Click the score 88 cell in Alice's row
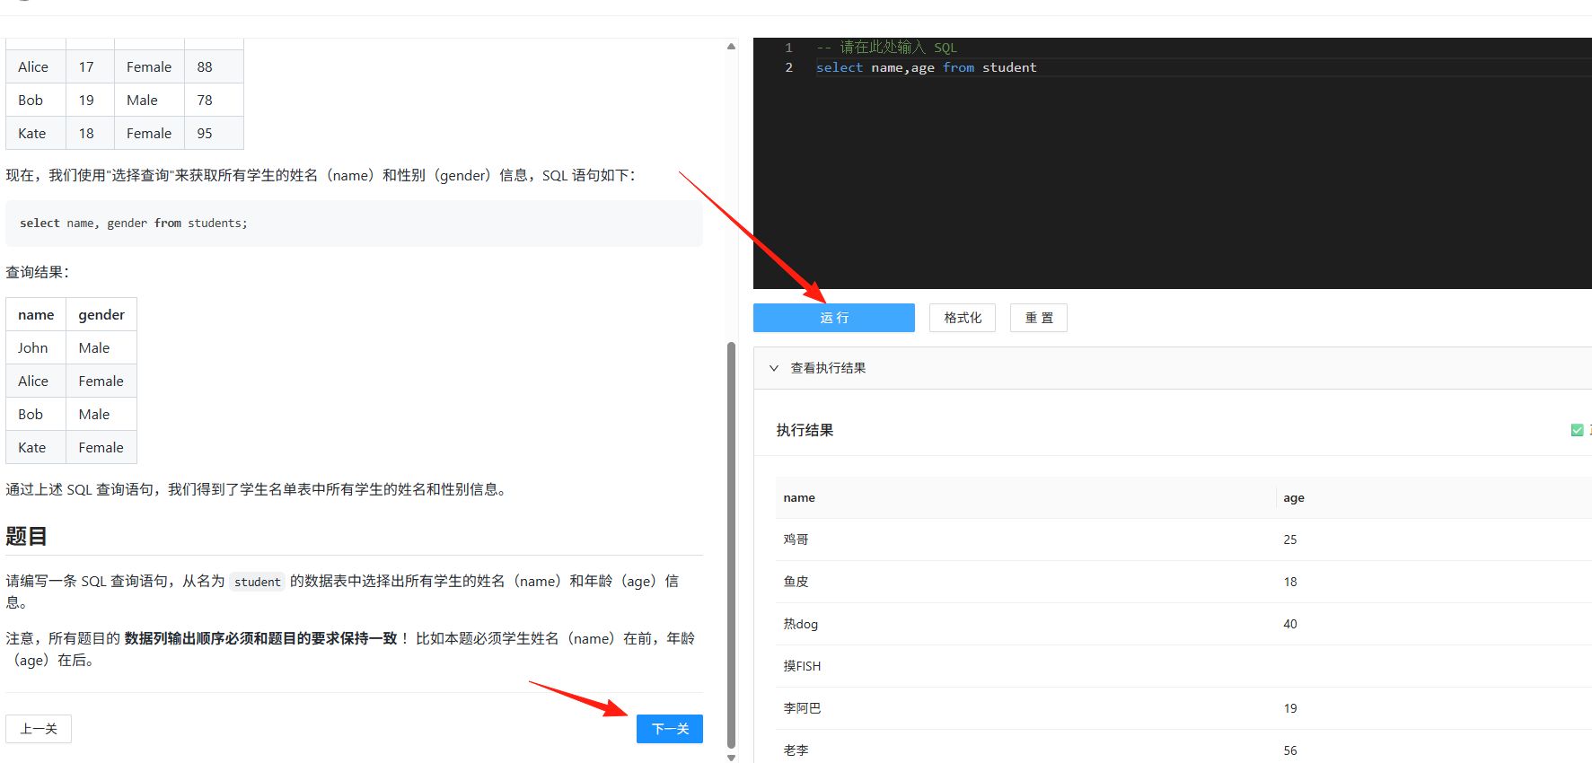This screenshot has width=1592, height=763. [214, 66]
